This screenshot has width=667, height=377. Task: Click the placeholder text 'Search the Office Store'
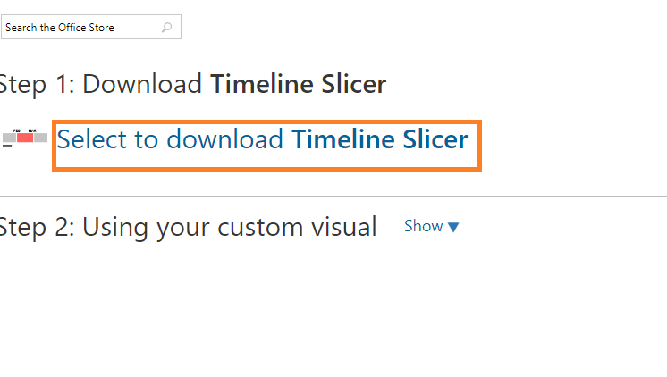coord(60,28)
